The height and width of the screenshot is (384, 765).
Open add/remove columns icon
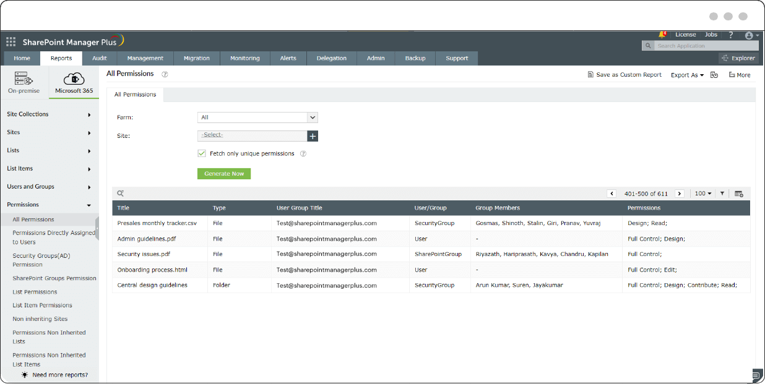738,194
